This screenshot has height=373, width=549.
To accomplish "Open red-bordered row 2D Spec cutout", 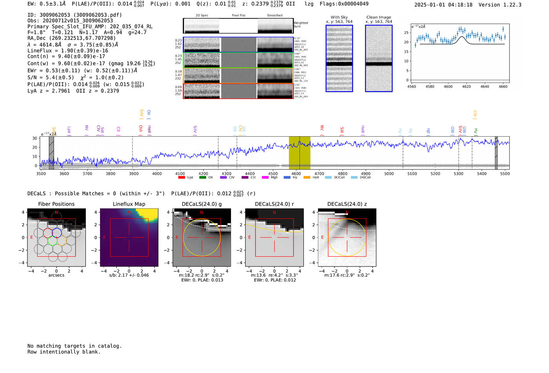I will [x=202, y=91].
